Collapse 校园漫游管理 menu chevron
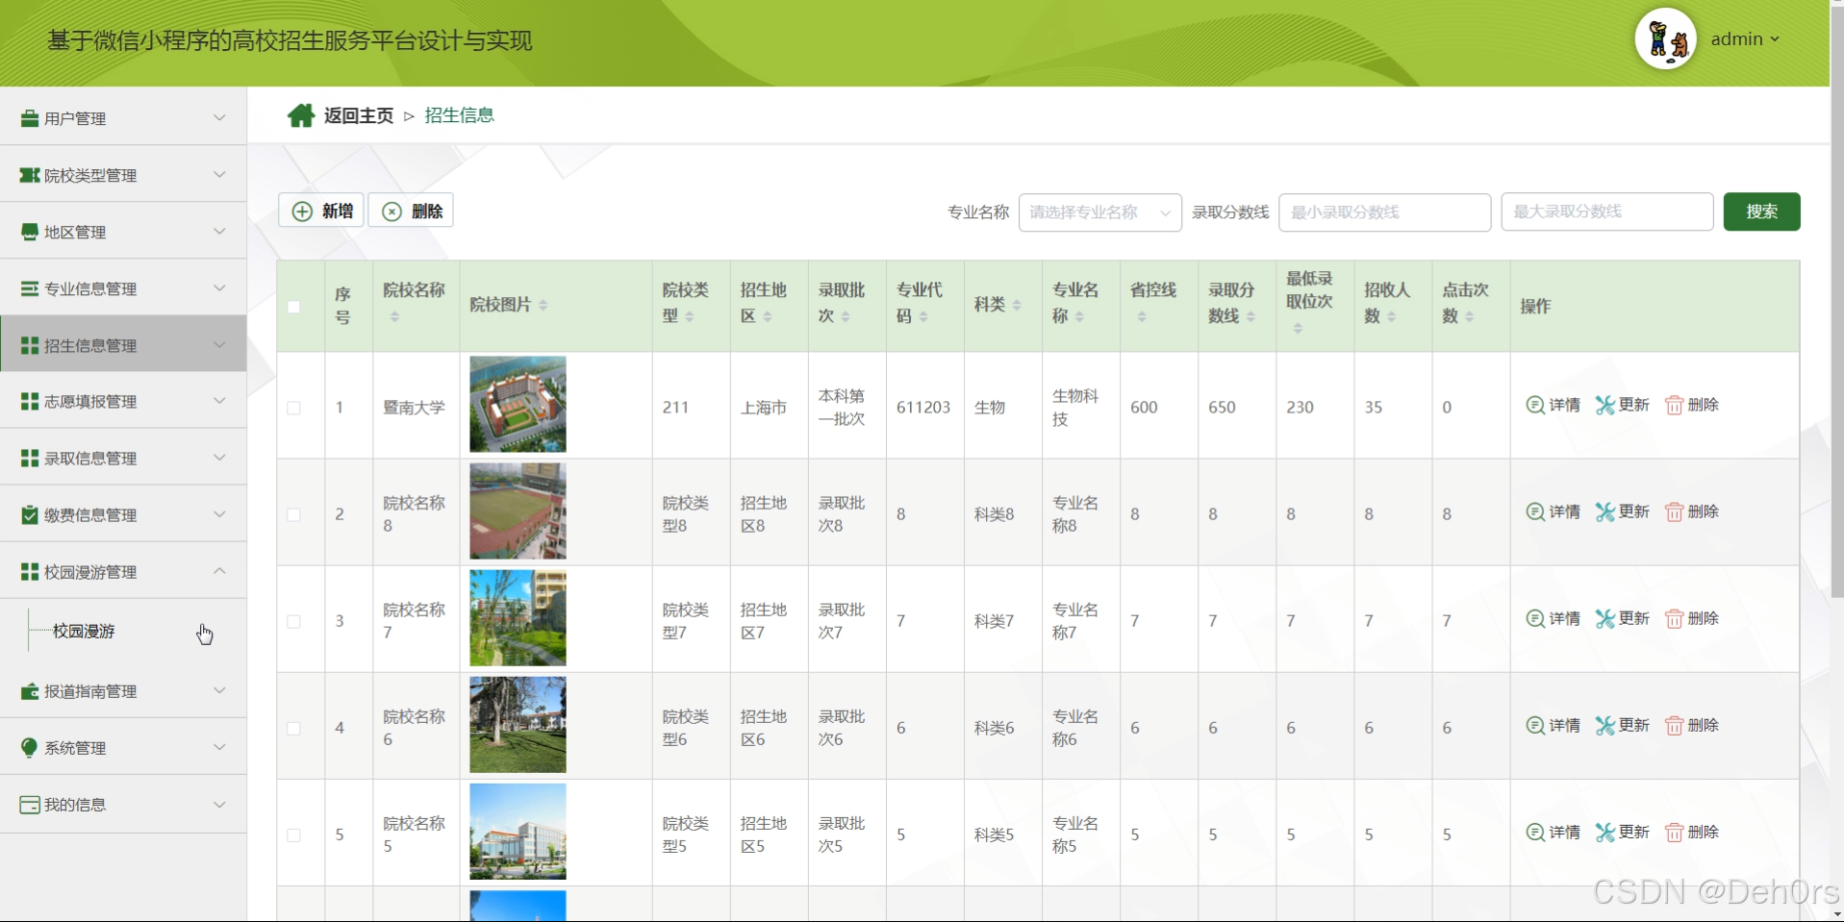The image size is (1844, 922). pos(219,571)
